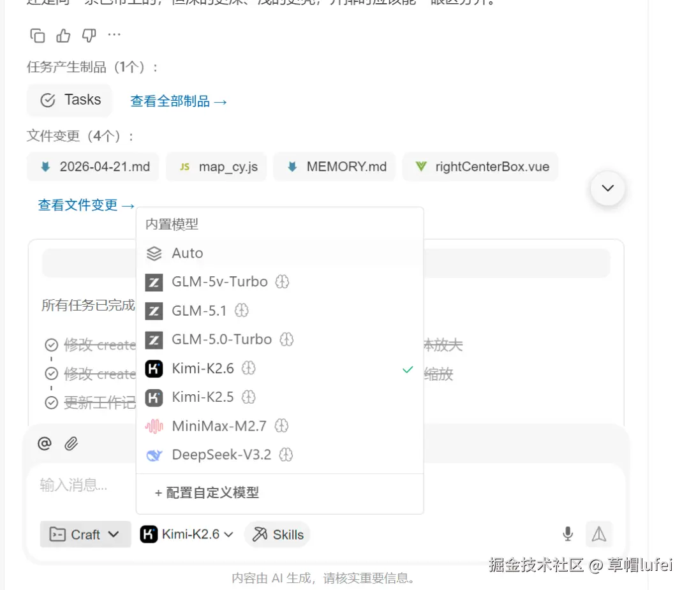Open the rightCenterBox.vue file chip
This screenshot has width=689, height=590.
[x=480, y=167]
